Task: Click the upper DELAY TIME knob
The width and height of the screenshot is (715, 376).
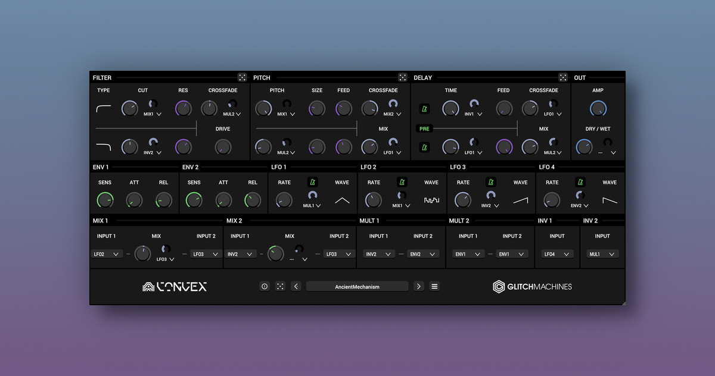Action: [450, 108]
